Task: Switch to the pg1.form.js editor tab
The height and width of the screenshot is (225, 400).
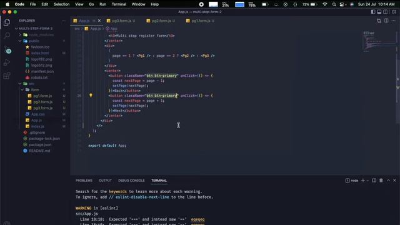Action: 201,21
